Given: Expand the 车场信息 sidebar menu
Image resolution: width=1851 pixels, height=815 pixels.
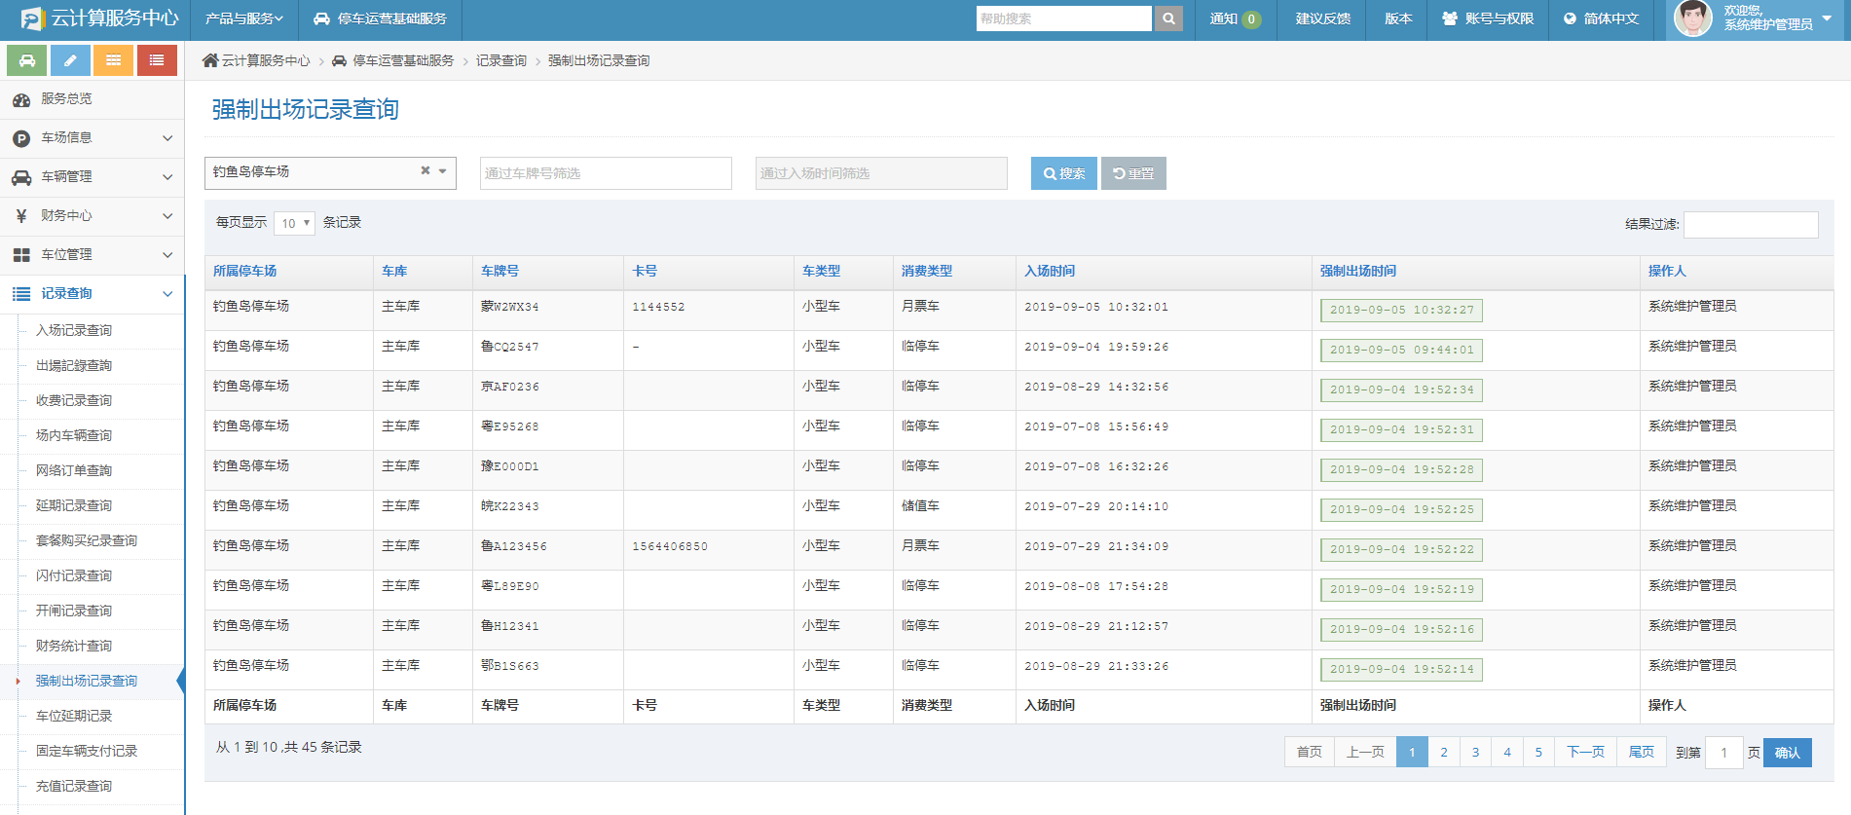Looking at the screenshot, I should [92, 138].
